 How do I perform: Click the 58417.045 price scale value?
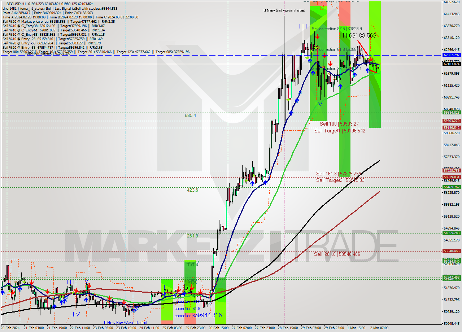[x=452, y=145]
